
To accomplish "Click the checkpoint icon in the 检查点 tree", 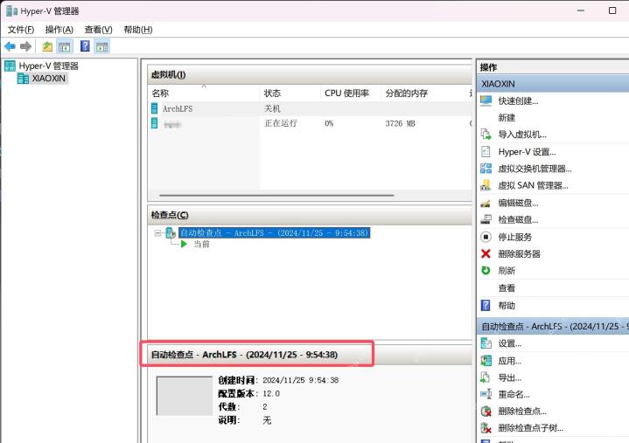I will pyautogui.click(x=171, y=232).
